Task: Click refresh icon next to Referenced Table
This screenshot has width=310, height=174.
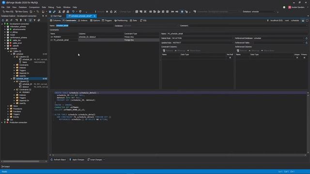Action: [x=307, y=43]
